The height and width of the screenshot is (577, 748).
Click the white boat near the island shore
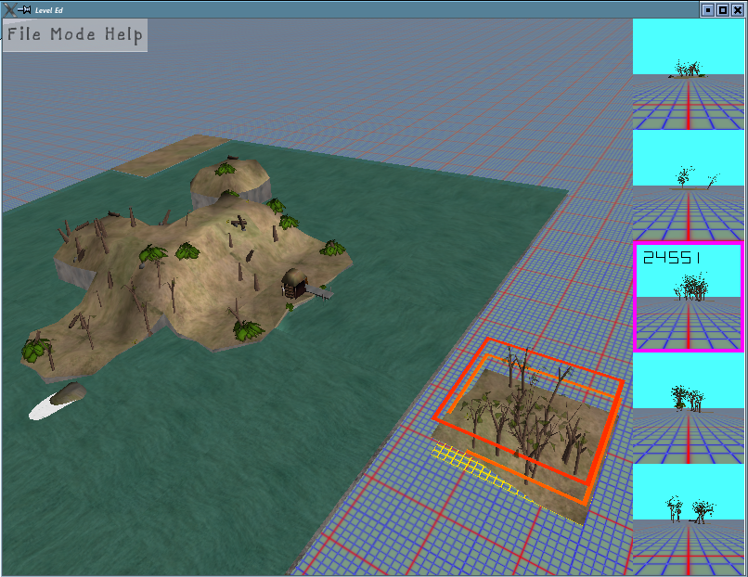[x=58, y=403]
